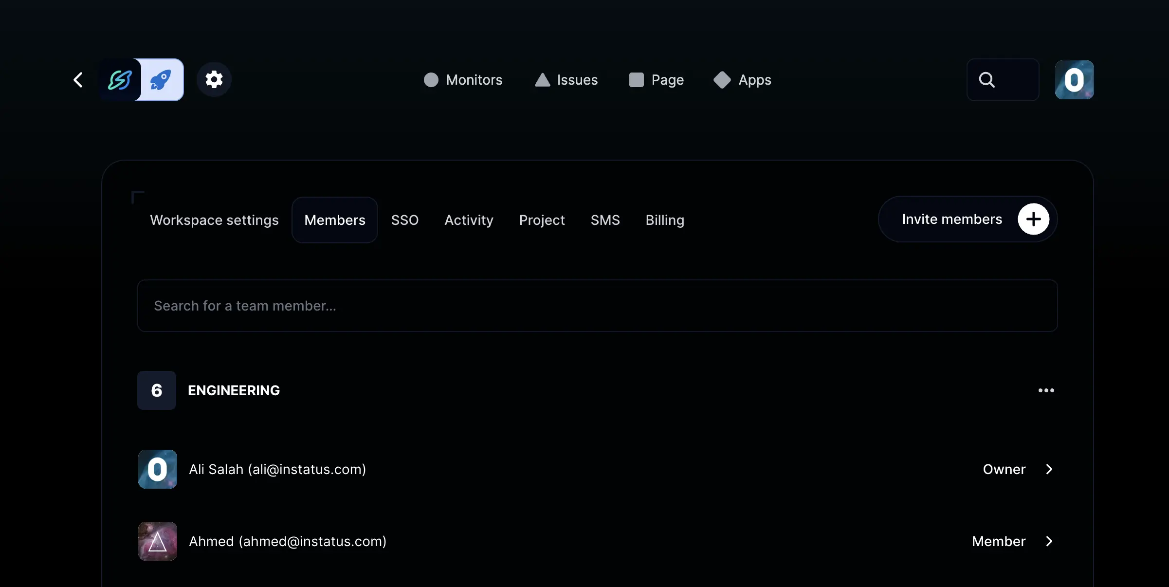This screenshot has height=587, width=1169.
Task: Click Ahmed's avatar thumbnail
Action: (x=158, y=541)
